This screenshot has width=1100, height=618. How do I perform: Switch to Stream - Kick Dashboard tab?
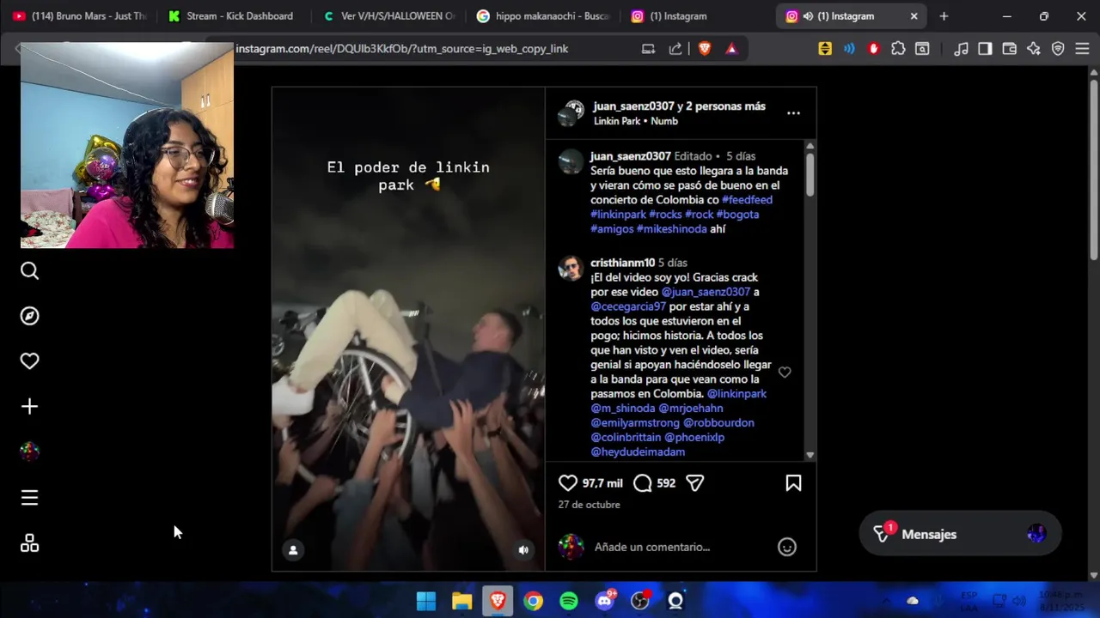point(232,16)
